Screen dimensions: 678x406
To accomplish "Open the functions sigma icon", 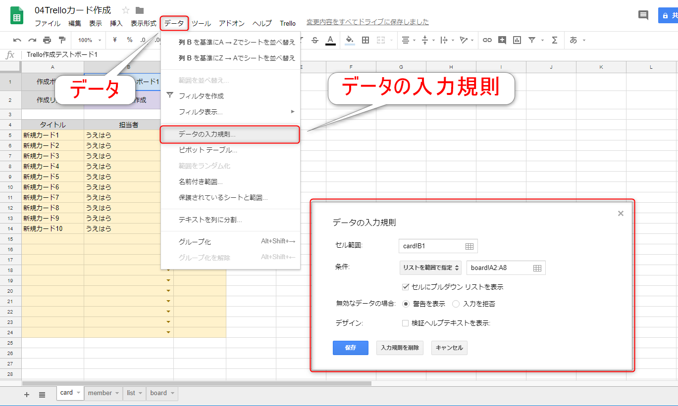I will click(x=555, y=40).
